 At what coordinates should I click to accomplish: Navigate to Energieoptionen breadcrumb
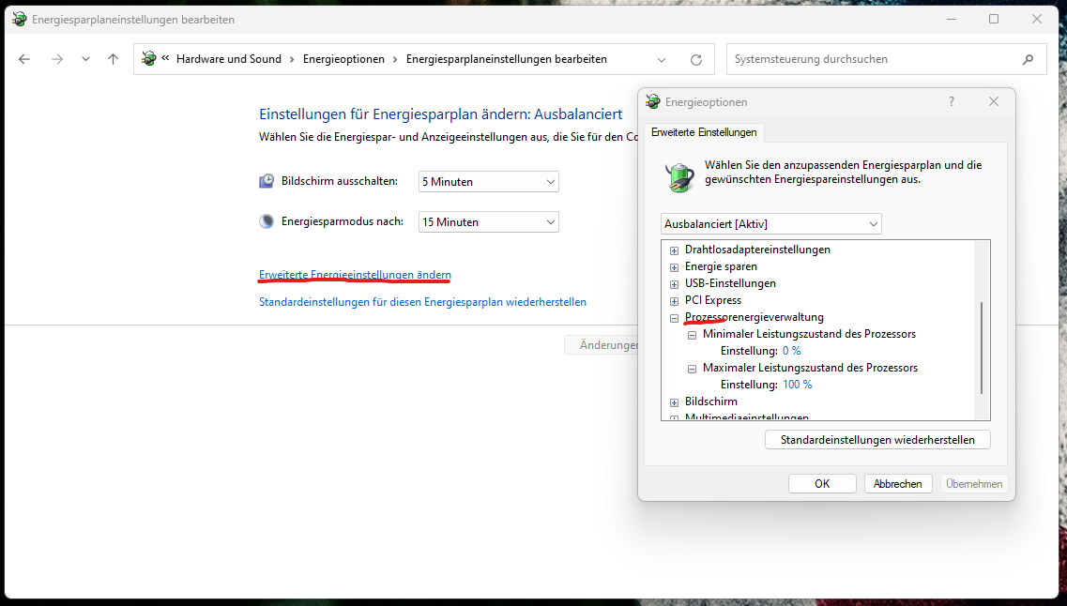click(x=343, y=59)
